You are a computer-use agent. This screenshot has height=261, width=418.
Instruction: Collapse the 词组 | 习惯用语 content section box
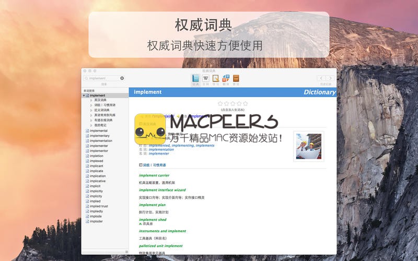click(141, 165)
